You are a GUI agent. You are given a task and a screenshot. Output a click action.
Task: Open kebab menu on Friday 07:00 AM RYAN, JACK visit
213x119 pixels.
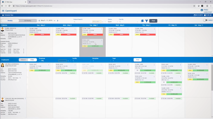181,65
